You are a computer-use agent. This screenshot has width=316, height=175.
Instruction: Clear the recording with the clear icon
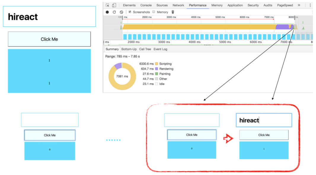121,12
